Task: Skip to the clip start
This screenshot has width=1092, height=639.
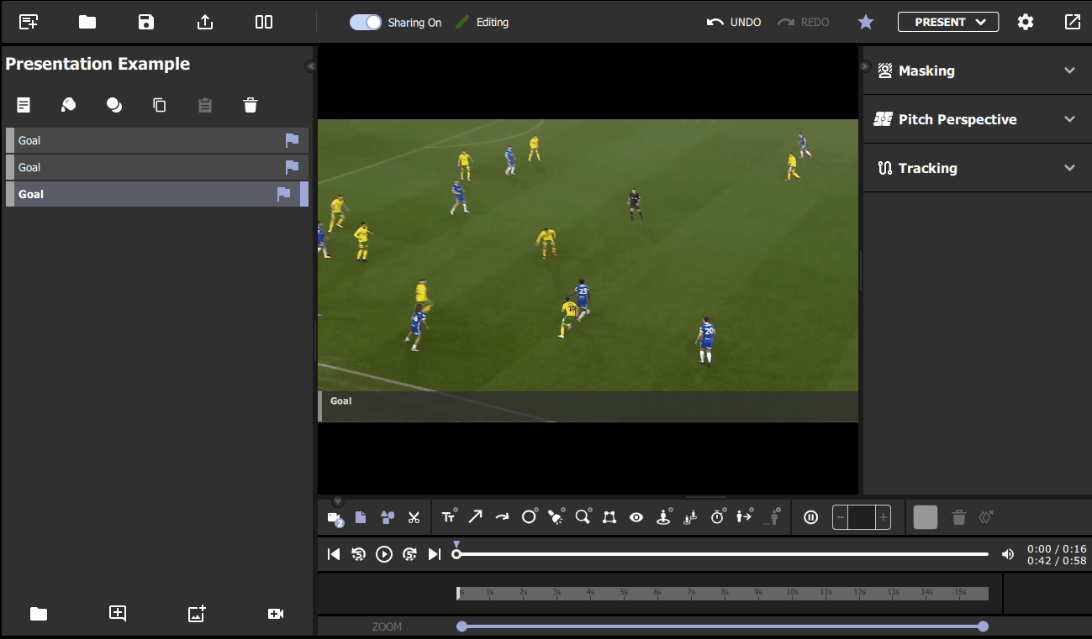Action: tap(334, 554)
